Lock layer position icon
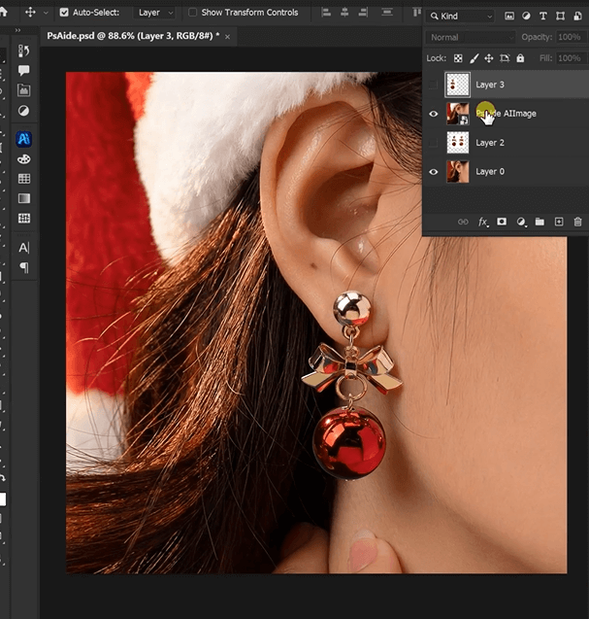Viewport: 589px width, 619px height. (x=489, y=58)
